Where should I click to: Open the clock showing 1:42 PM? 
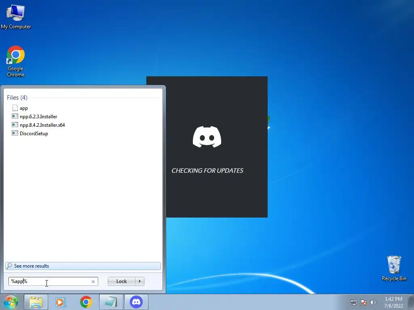tap(393, 302)
